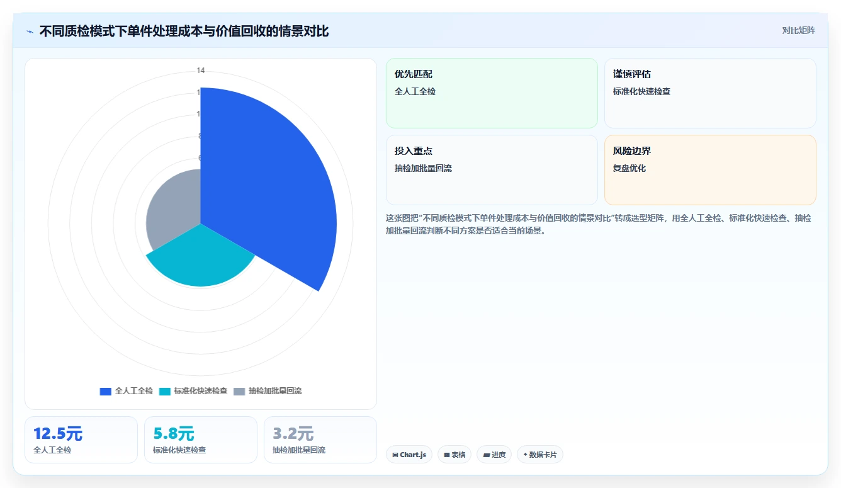Click the icon in the Chart.js chip

[395, 455]
